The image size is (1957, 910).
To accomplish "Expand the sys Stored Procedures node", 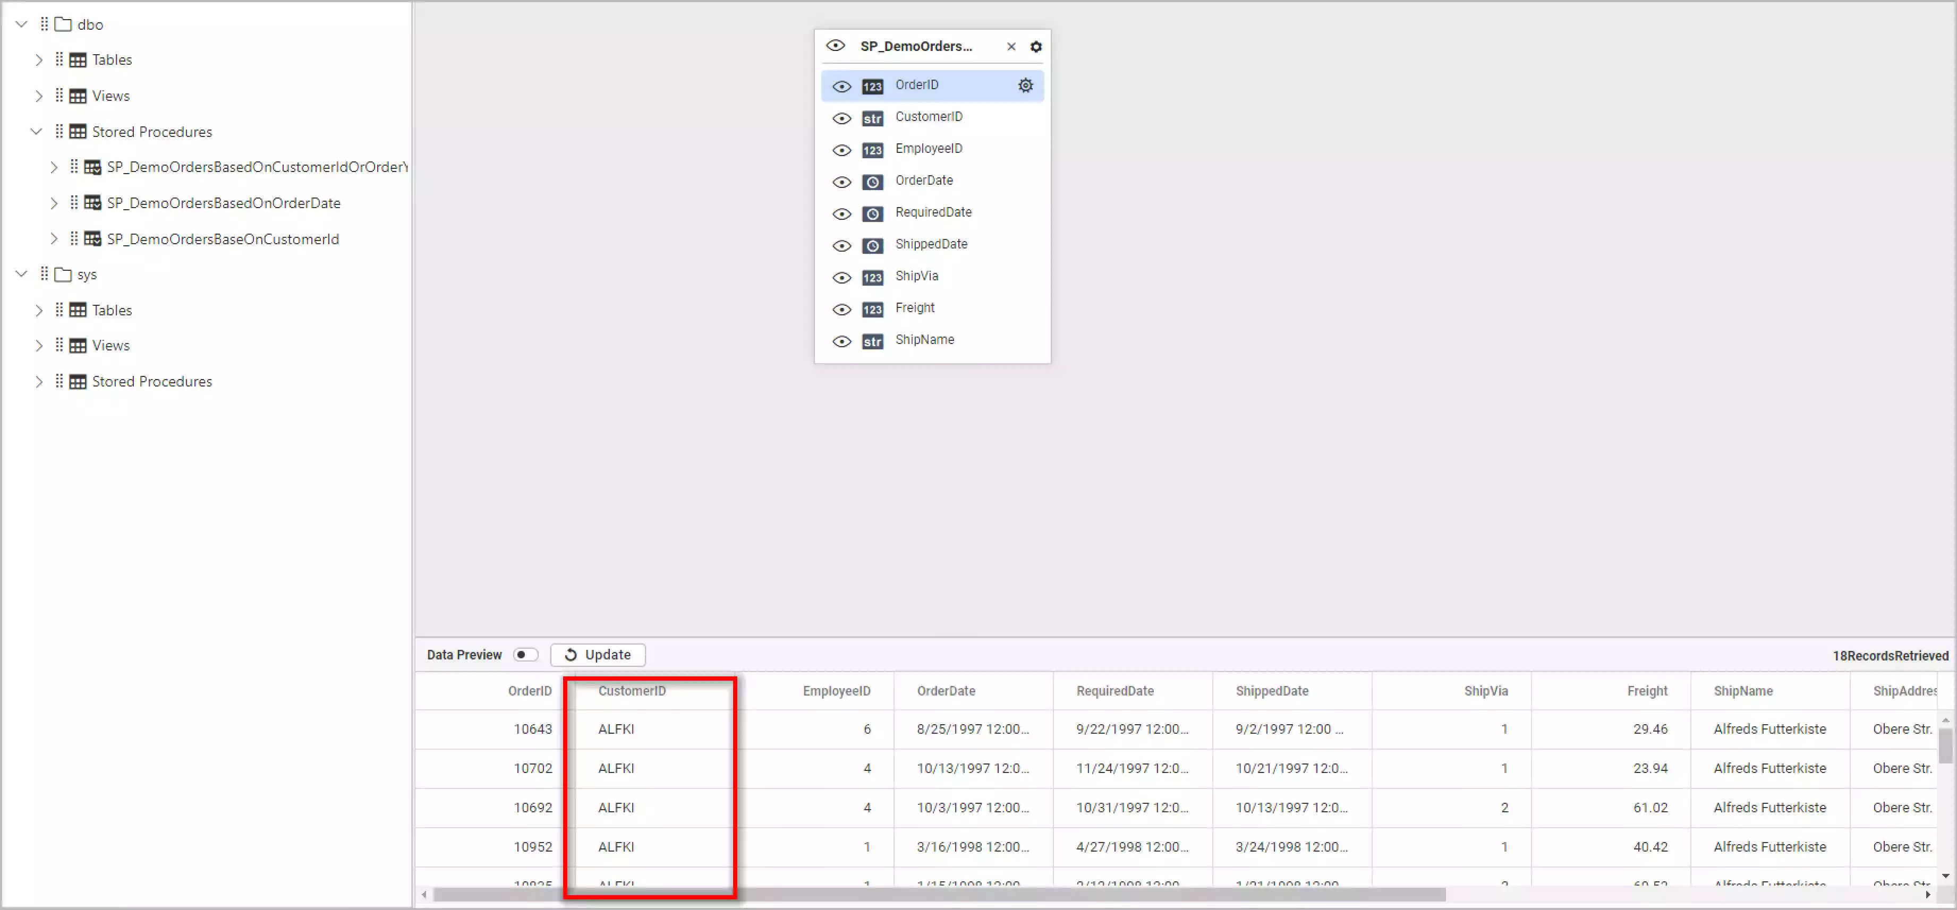I will (x=39, y=381).
